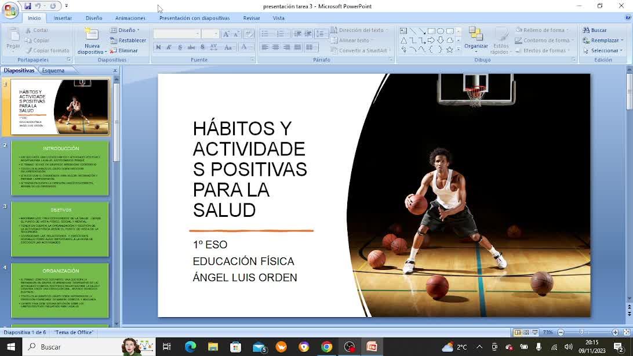
Task: Click the zoom slider in status bar
Action: [x=581, y=332]
